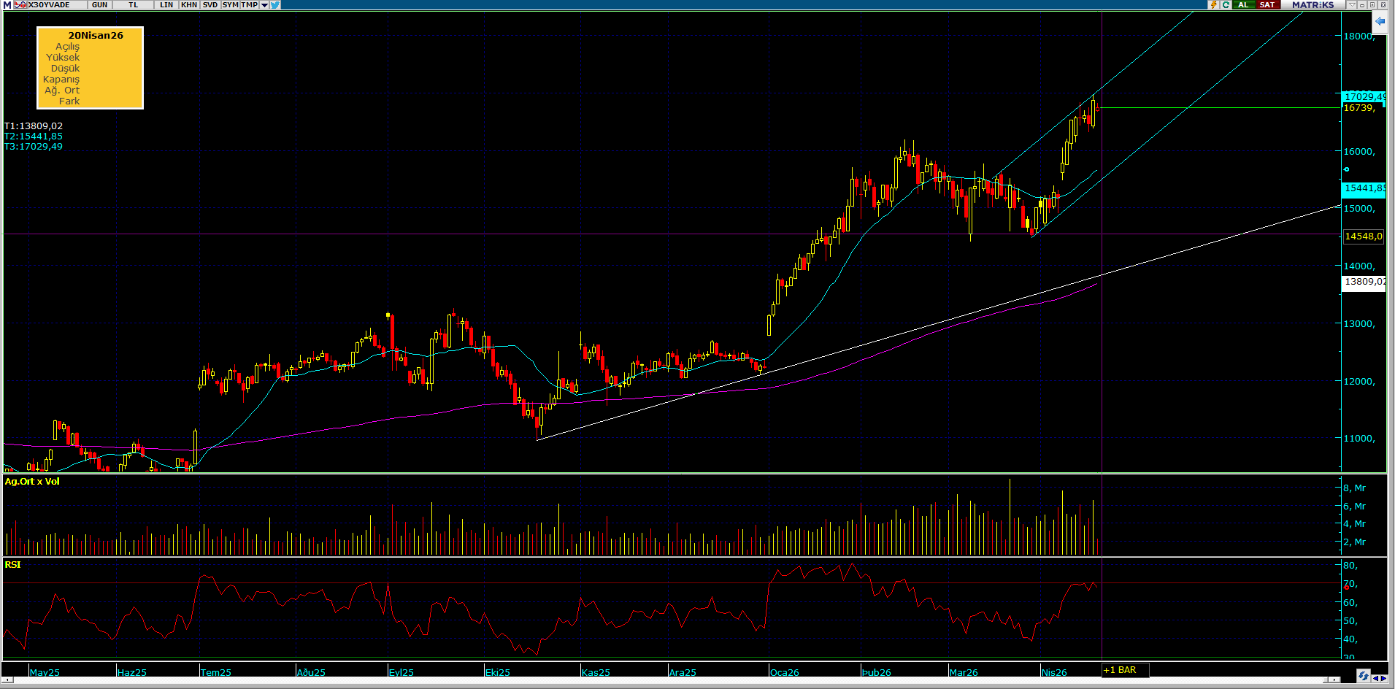Open the SYM menu
Image resolution: width=1395 pixels, height=689 pixels.
point(231,5)
